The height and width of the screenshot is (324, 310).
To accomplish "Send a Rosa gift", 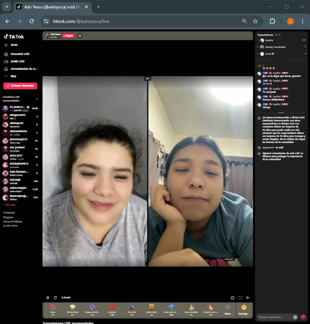I will click(53, 309).
